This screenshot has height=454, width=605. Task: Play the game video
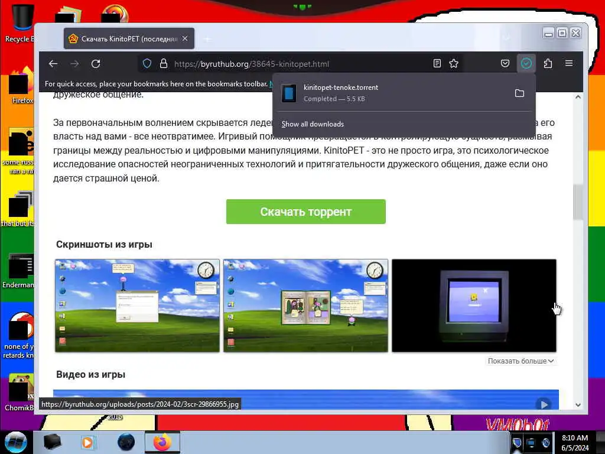coord(544,404)
